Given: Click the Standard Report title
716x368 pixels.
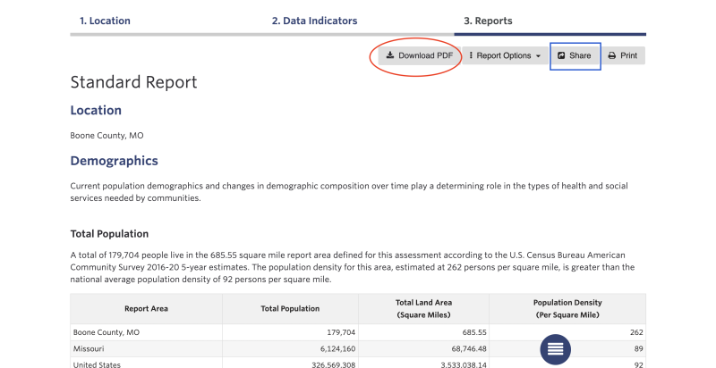Looking at the screenshot, I should 133,82.
